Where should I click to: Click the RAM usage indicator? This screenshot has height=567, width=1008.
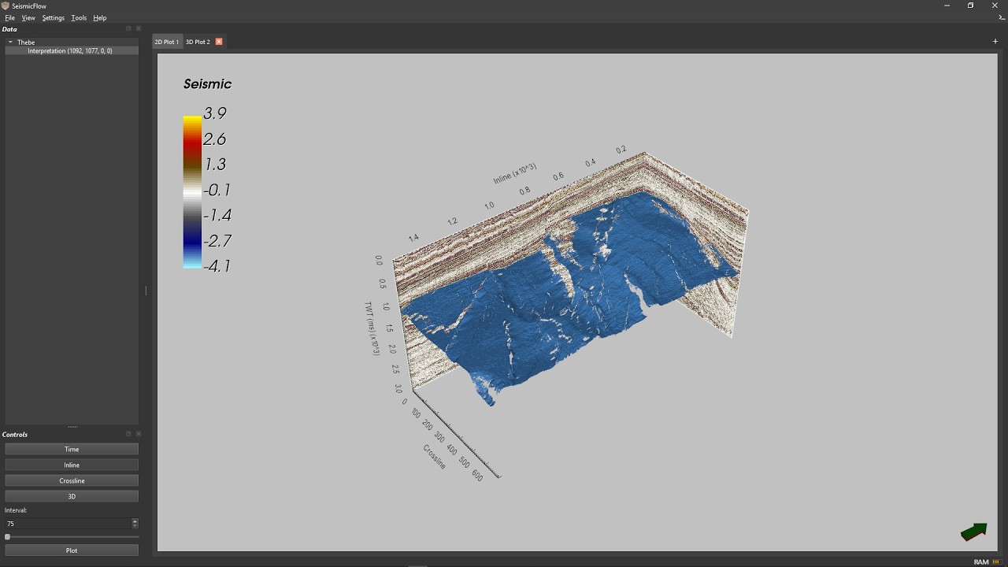point(987,561)
